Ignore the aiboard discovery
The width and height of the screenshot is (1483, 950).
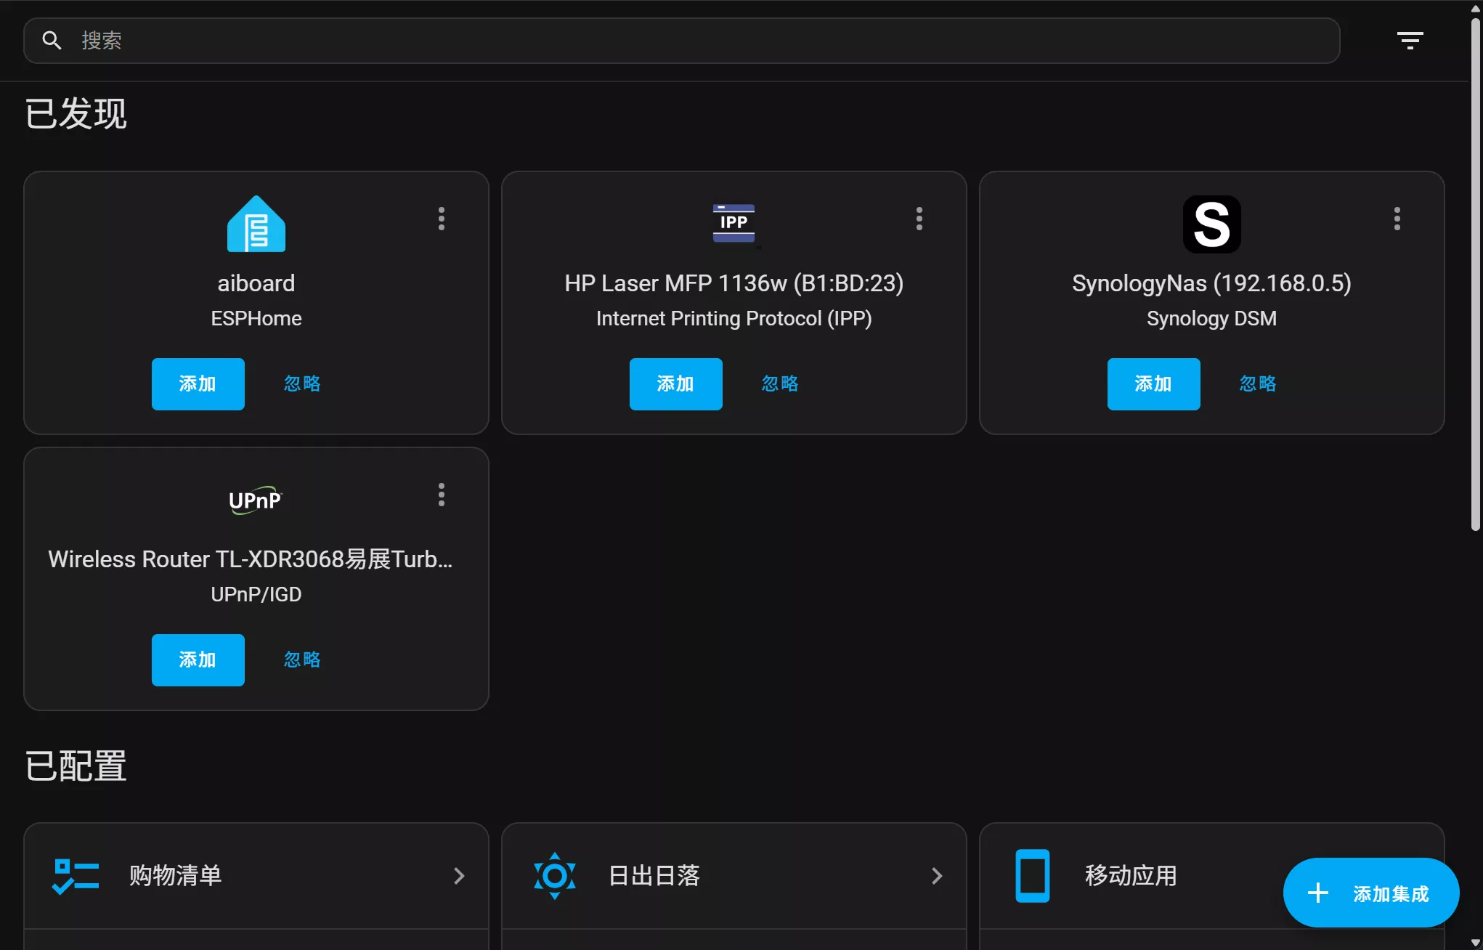[x=302, y=383]
